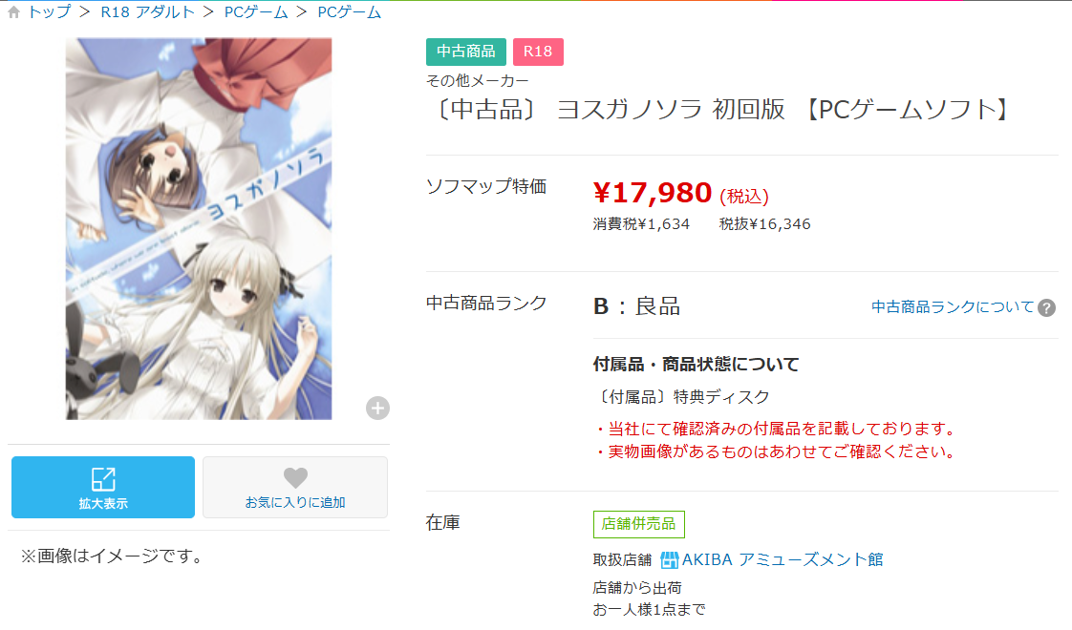Click the home icon in the breadcrumb
This screenshot has width=1072, height=630.
tap(13, 12)
